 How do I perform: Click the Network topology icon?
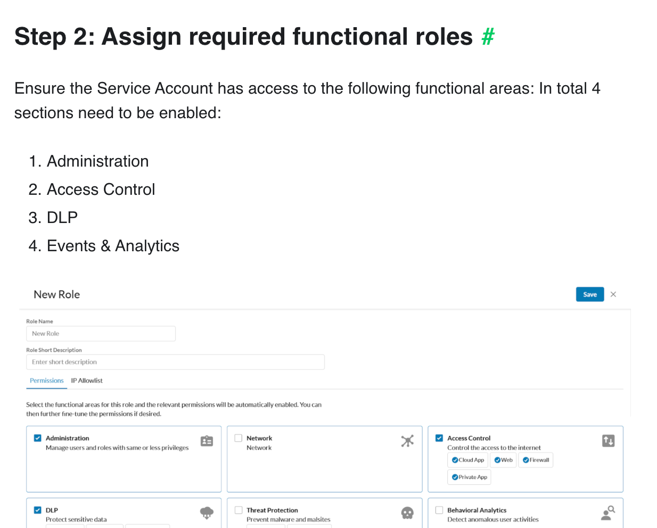point(407,441)
